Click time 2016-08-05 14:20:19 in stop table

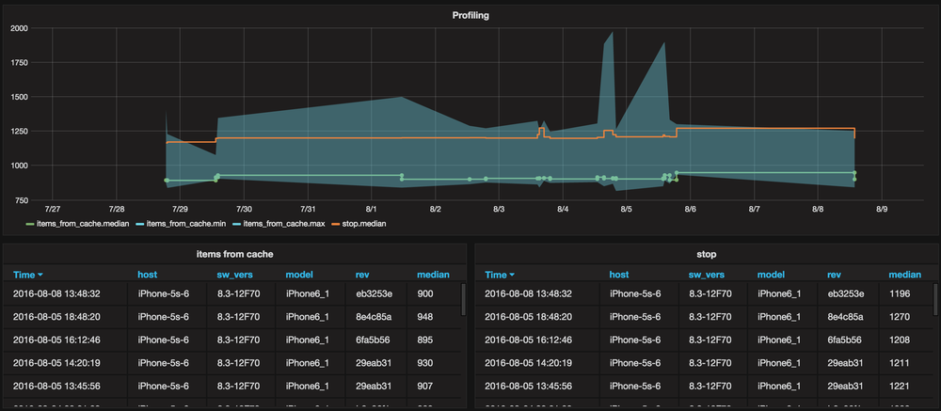(x=528, y=363)
